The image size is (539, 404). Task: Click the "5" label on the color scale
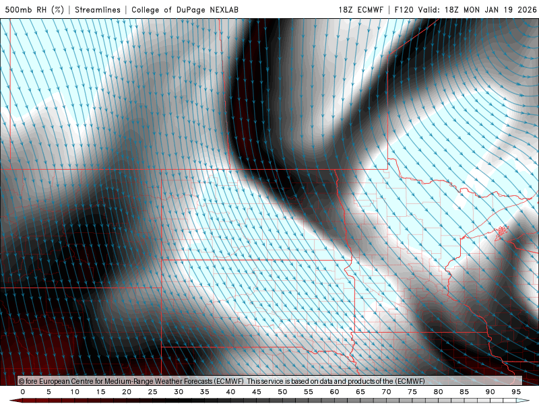(49, 392)
